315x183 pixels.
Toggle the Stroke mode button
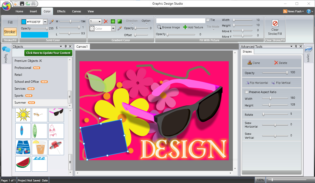click(x=10, y=32)
